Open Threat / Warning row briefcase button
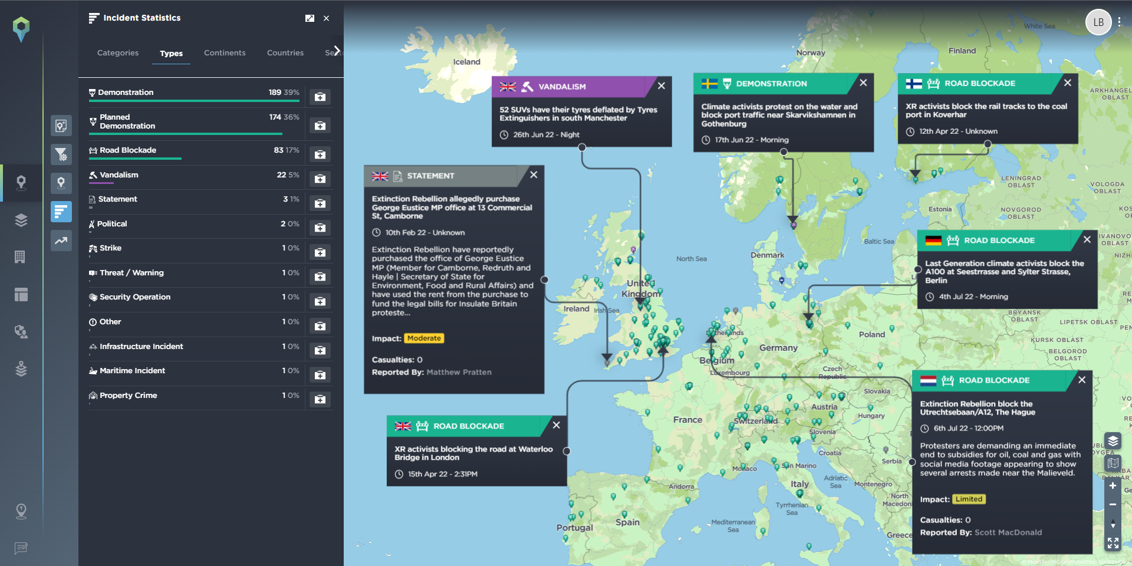Image resolution: width=1132 pixels, height=566 pixels. pos(320,277)
